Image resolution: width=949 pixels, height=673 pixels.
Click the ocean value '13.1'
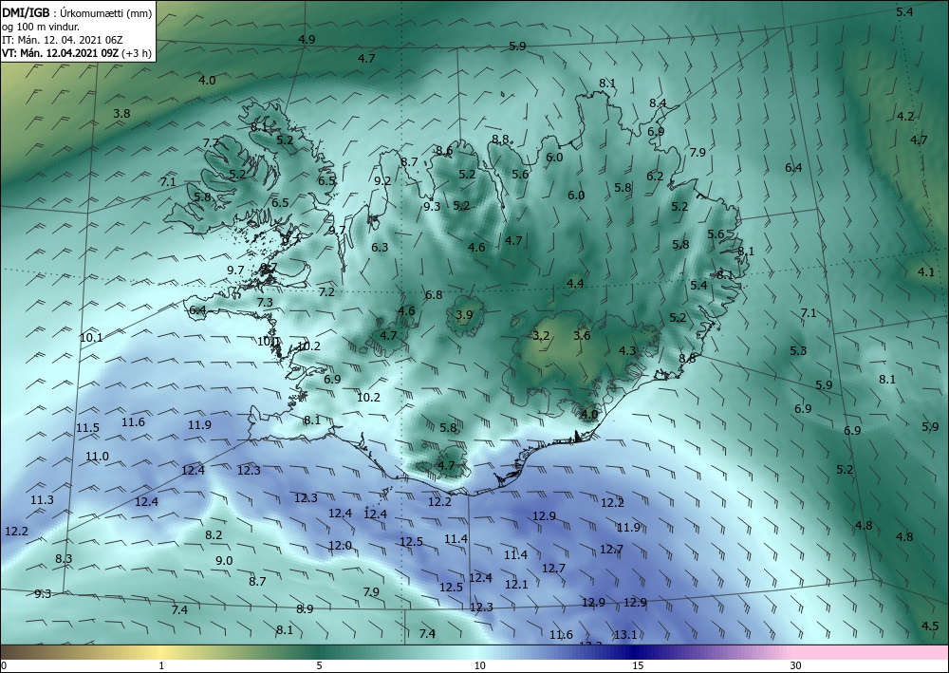(625, 634)
